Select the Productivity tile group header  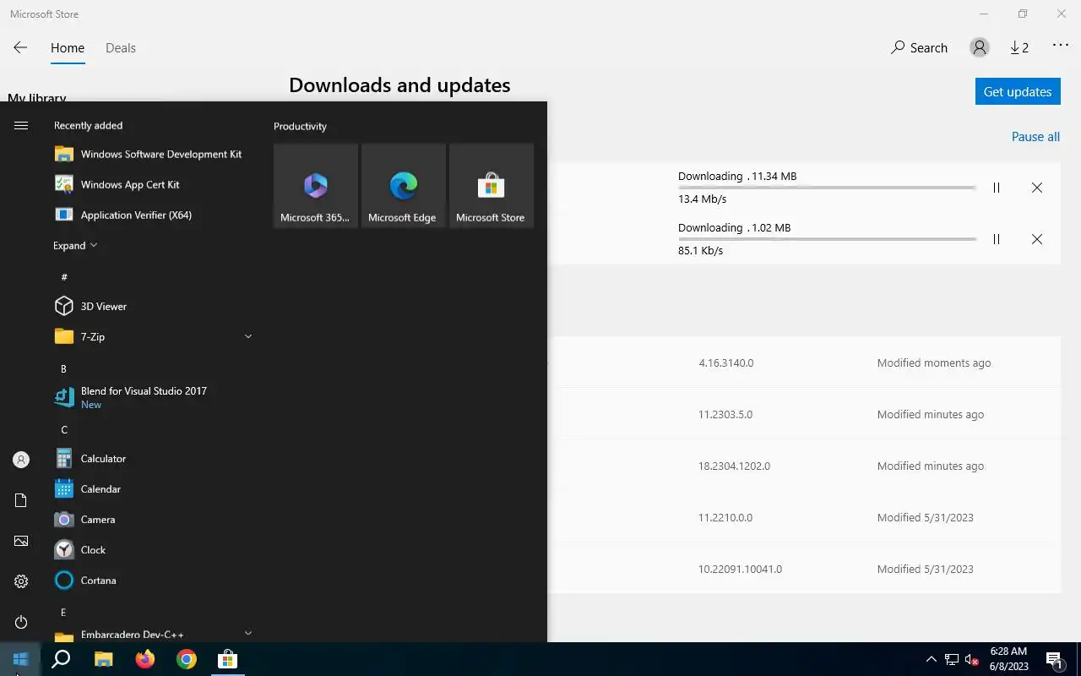[x=300, y=126]
